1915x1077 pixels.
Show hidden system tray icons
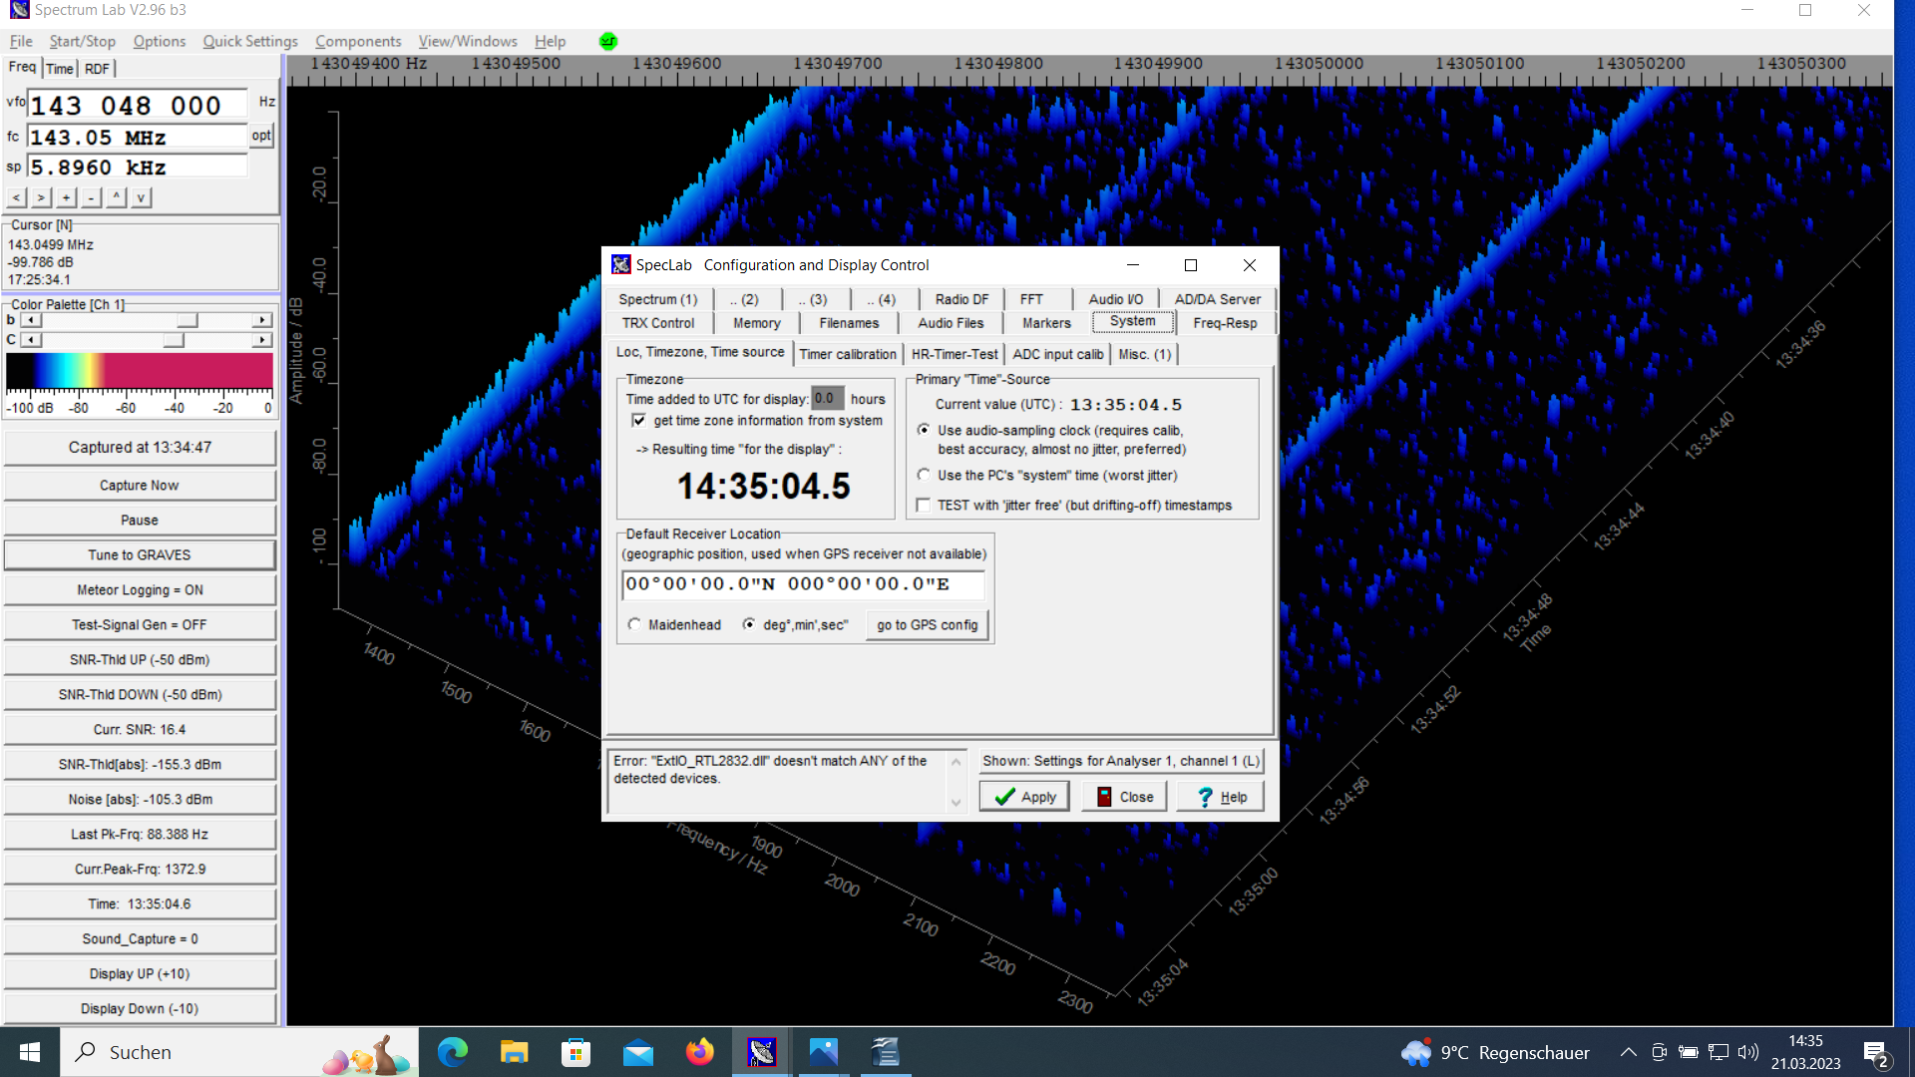(x=1628, y=1052)
